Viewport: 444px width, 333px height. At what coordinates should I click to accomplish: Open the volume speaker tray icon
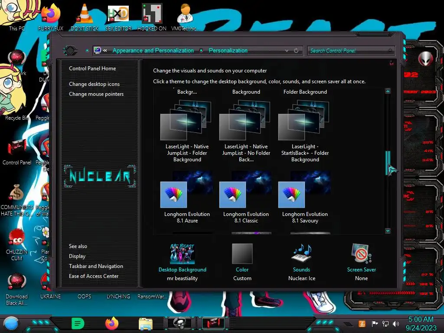(396, 323)
